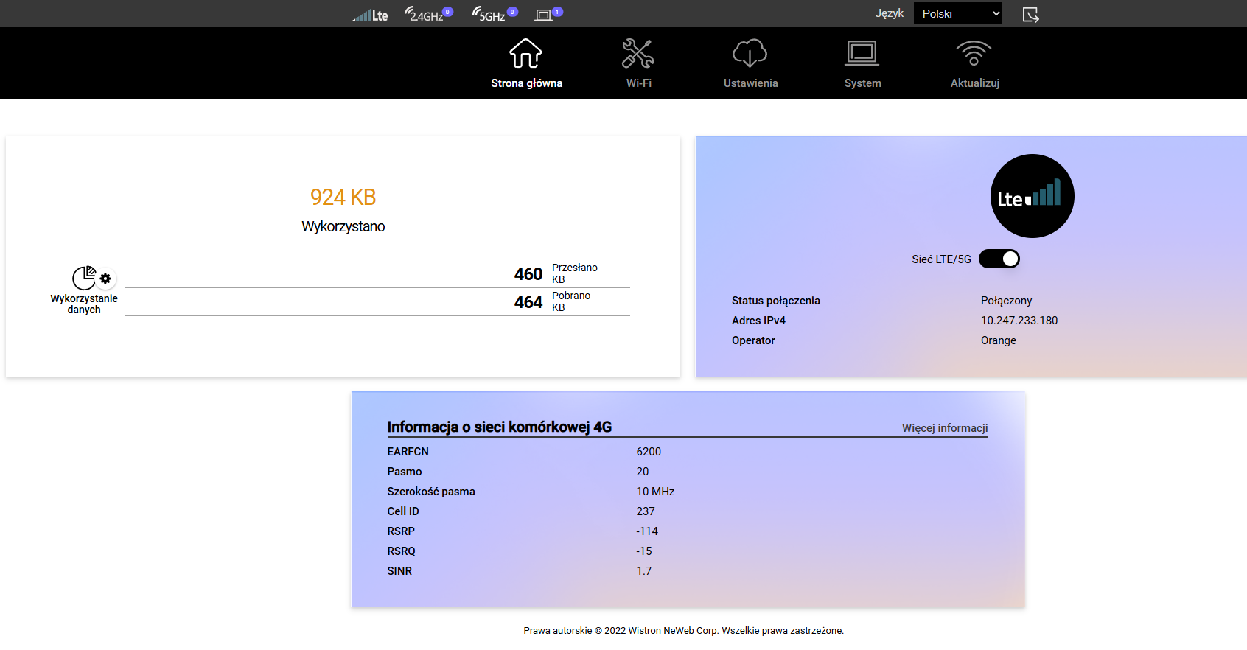Open data usage settings gear icon

(105, 279)
